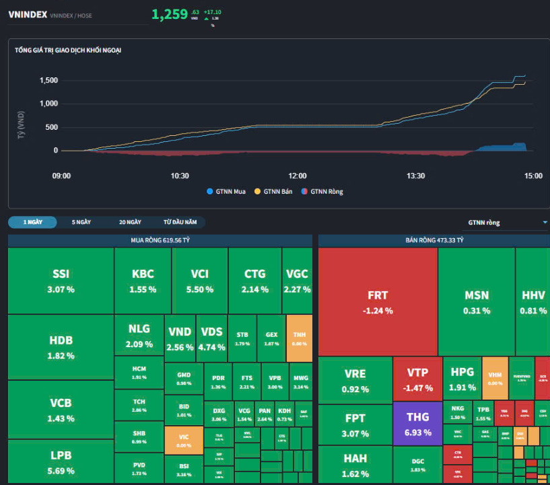Click the red FRT -1.24% tile
Screen dimensions: 550x485
click(x=378, y=302)
